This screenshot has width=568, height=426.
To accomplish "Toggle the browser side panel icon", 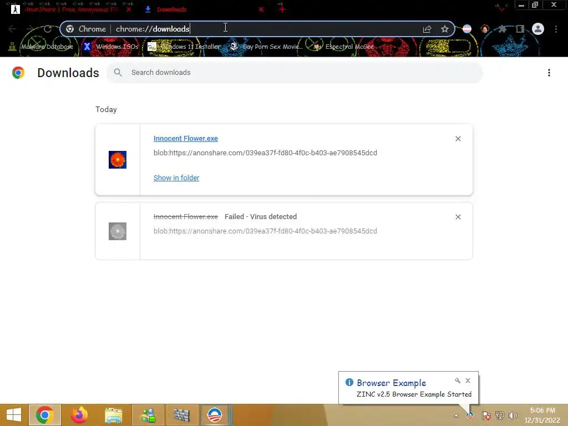I will [x=520, y=29].
